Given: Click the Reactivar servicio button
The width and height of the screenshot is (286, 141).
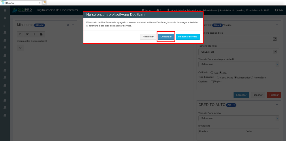Looking at the screenshot, I should click(x=188, y=37).
